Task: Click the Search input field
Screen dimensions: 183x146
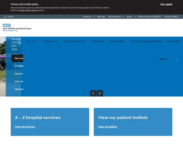Action: 166,59
